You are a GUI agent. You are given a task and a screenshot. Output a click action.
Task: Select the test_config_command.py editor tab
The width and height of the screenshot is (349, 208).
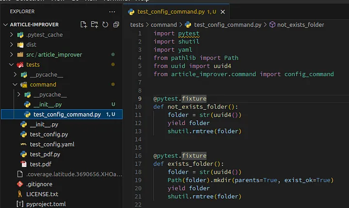pyautogui.click(x=176, y=12)
